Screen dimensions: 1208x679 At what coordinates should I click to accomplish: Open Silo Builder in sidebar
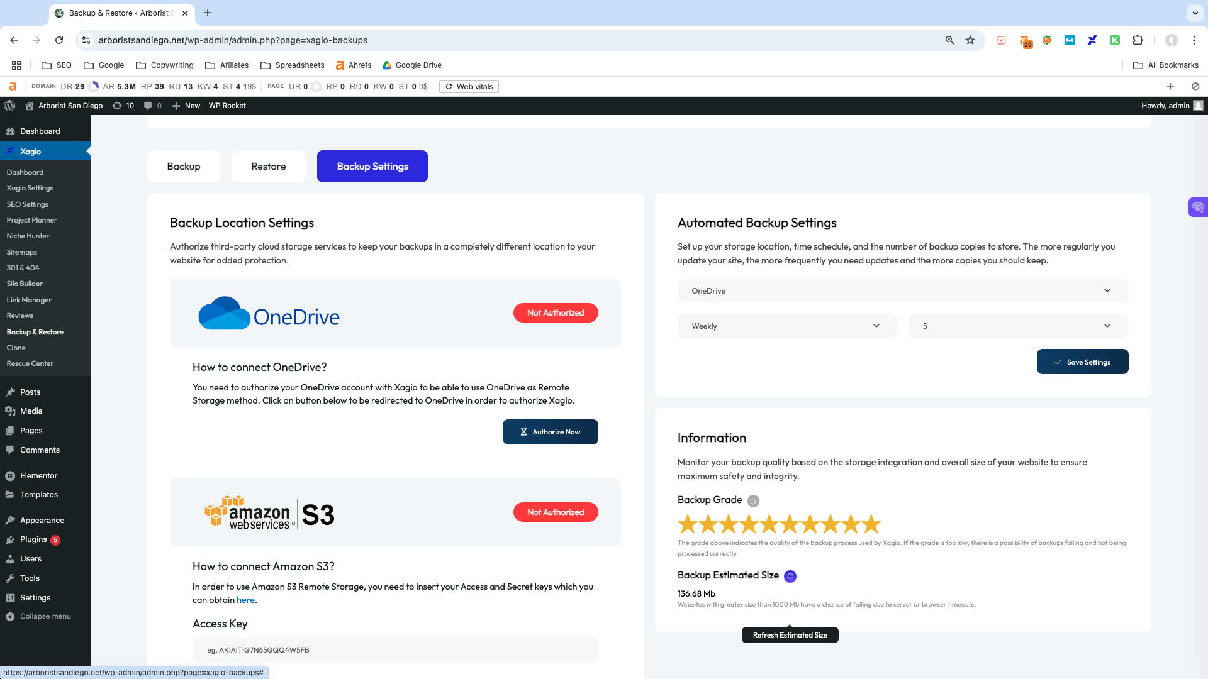click(x=25, y=284)
